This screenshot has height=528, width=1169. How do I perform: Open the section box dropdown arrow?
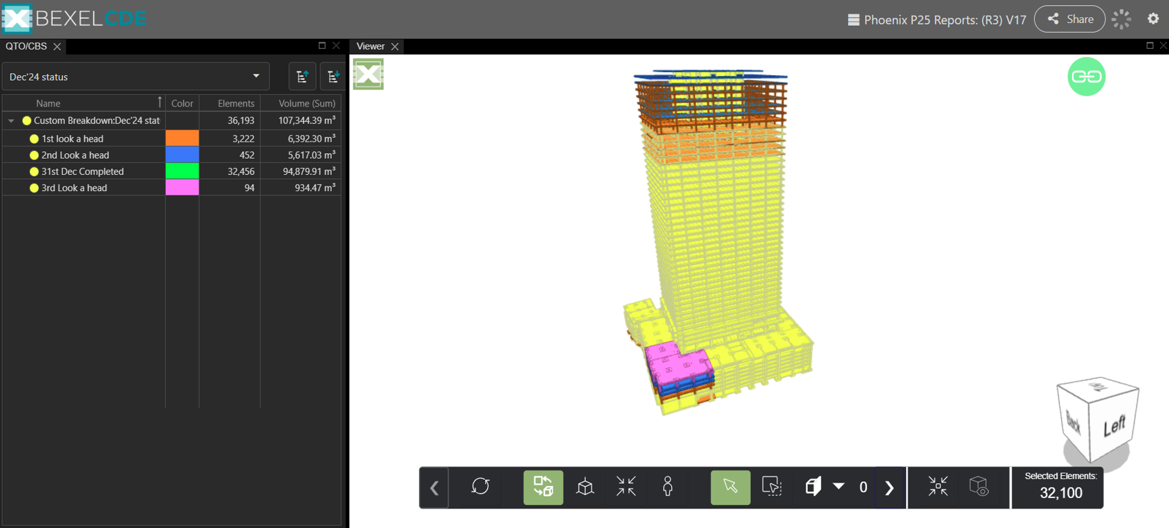coord(838,487)
